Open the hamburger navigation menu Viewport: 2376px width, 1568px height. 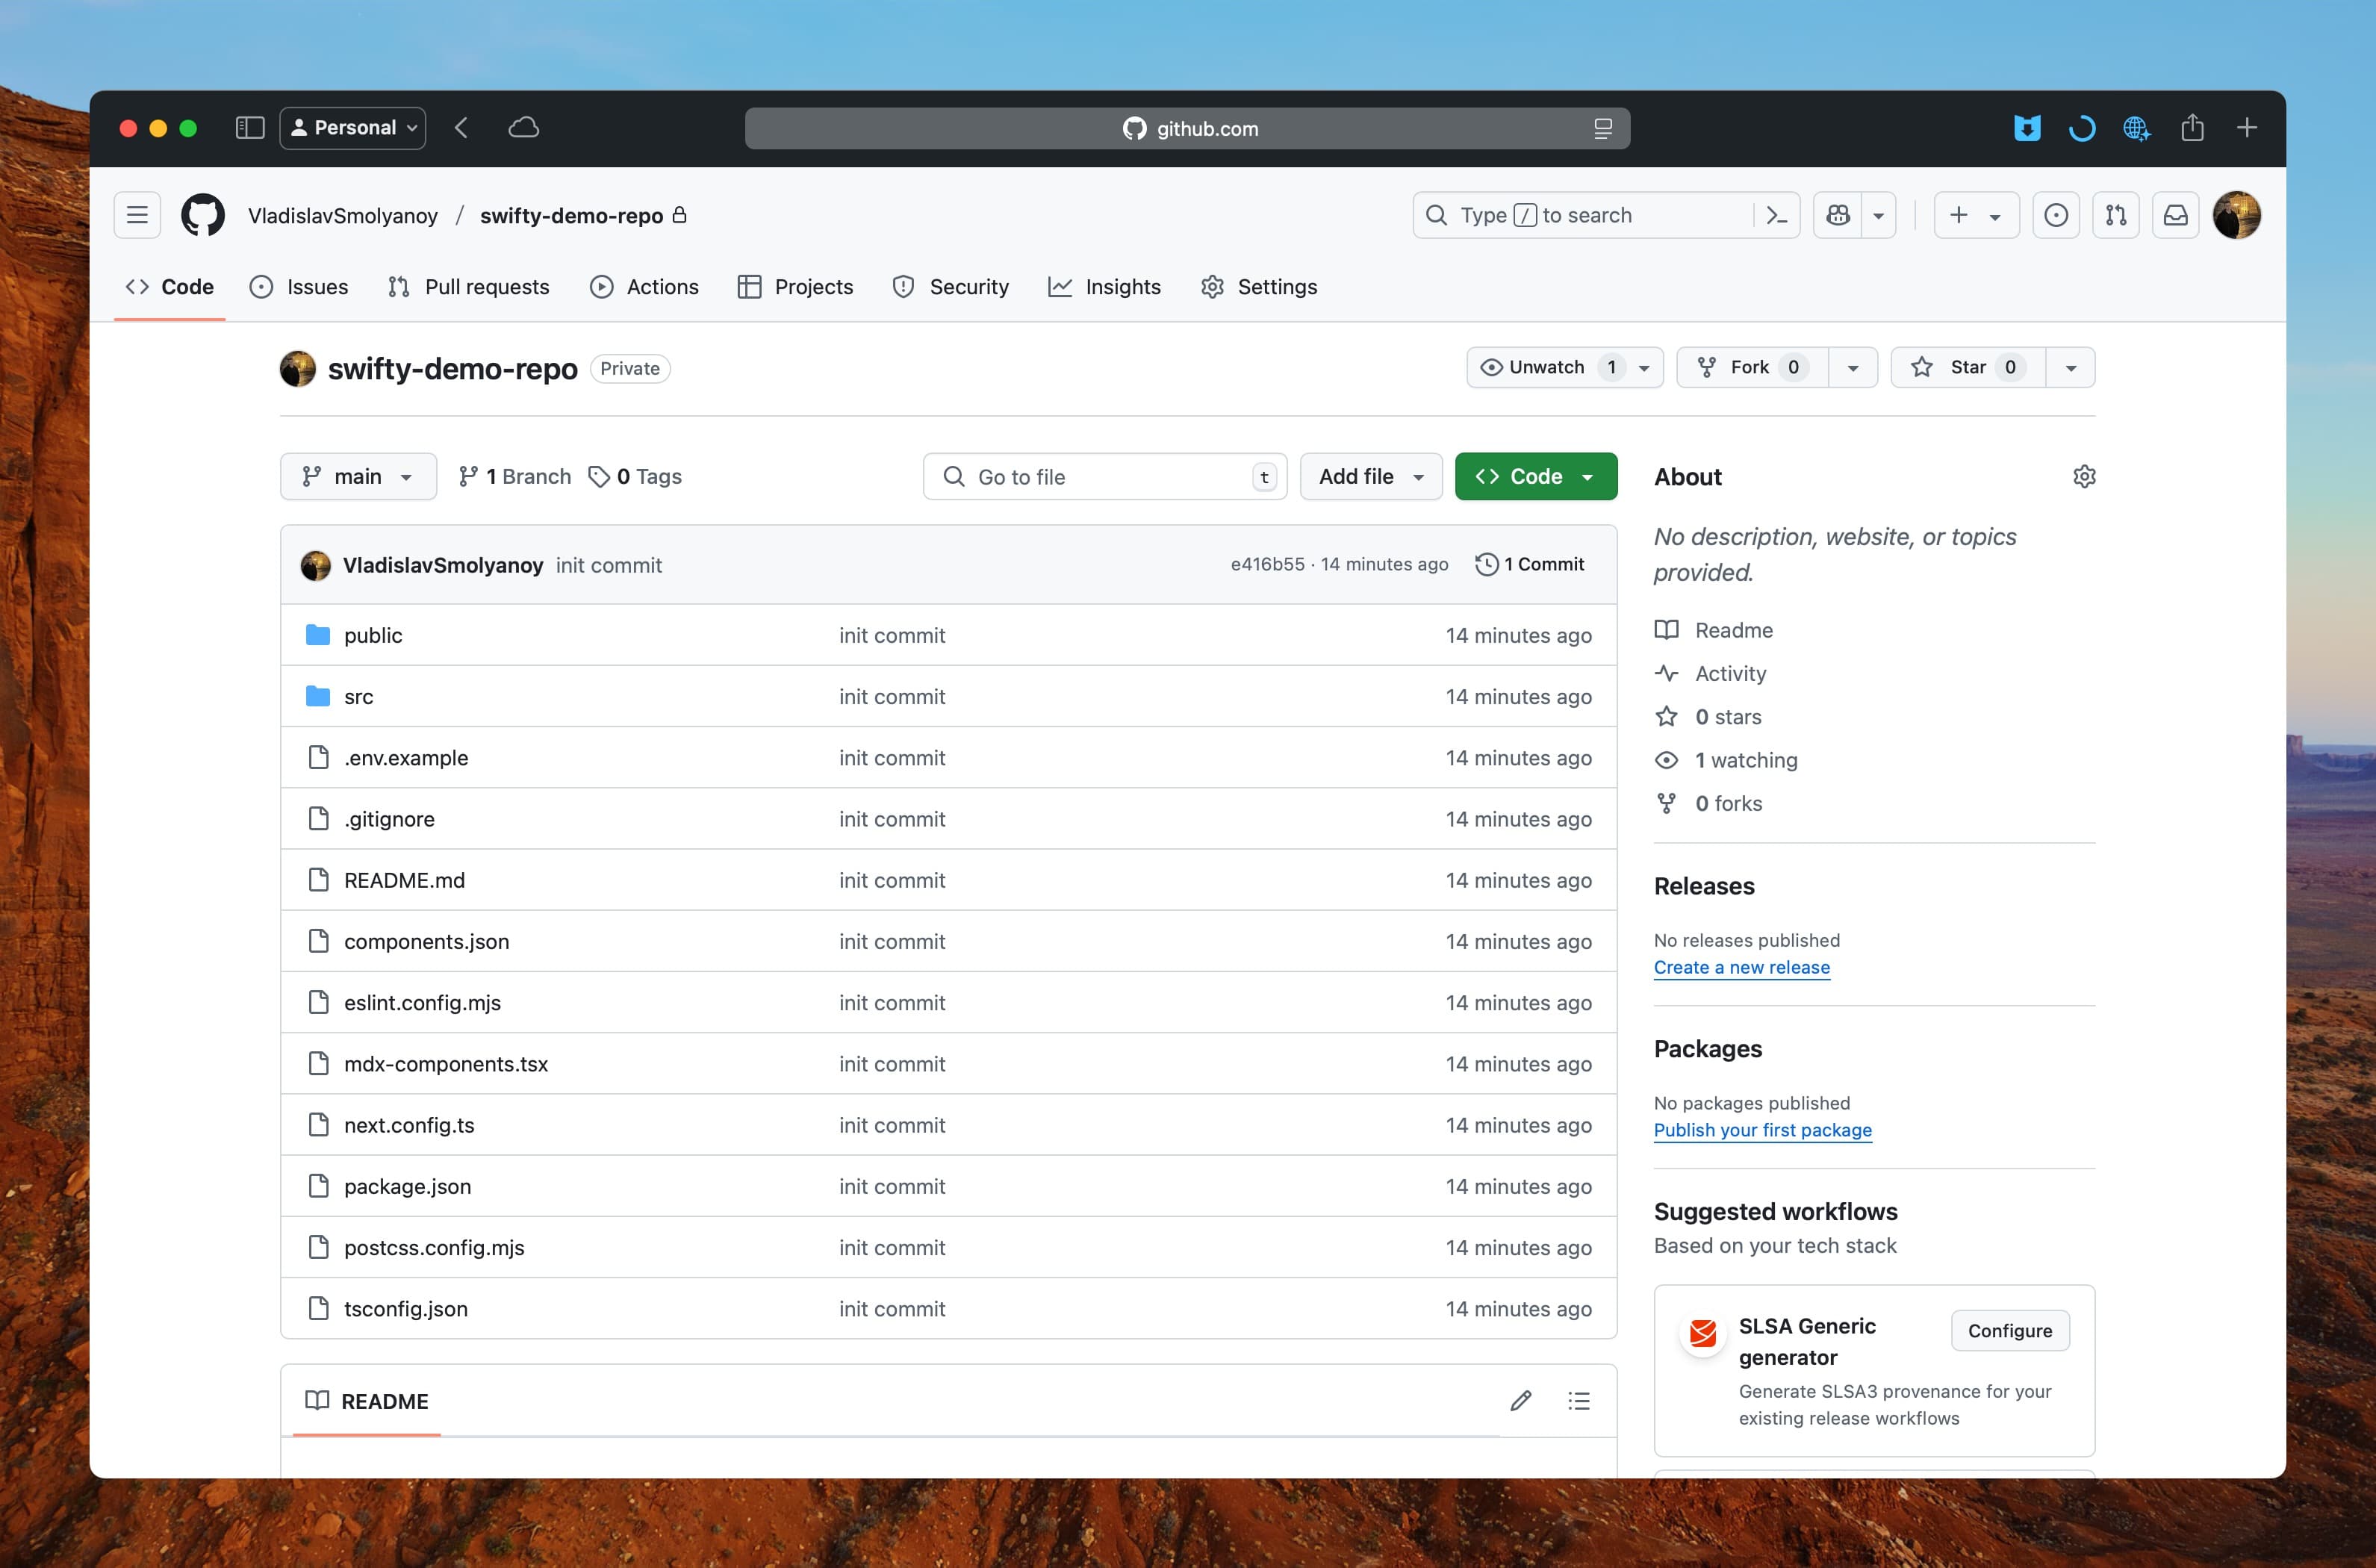tap(137, 215)
